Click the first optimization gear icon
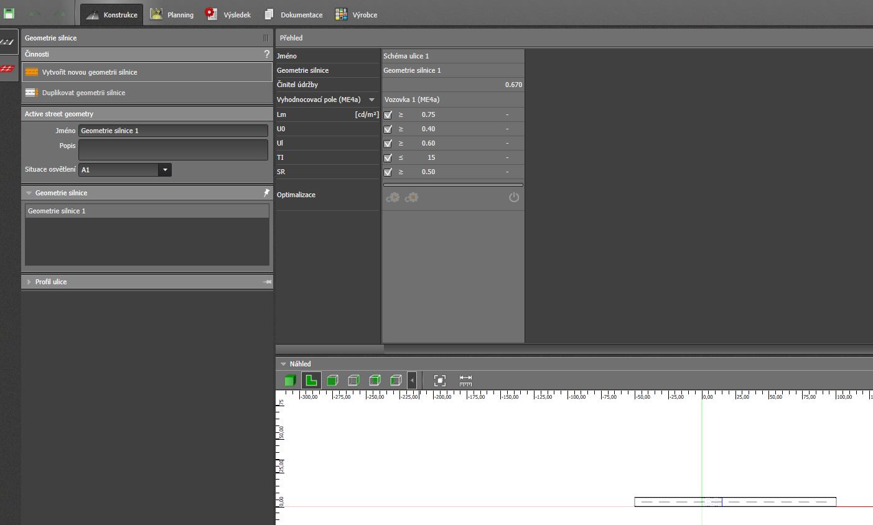This screenshot has height=525, width=873. (x=393, y=197)
